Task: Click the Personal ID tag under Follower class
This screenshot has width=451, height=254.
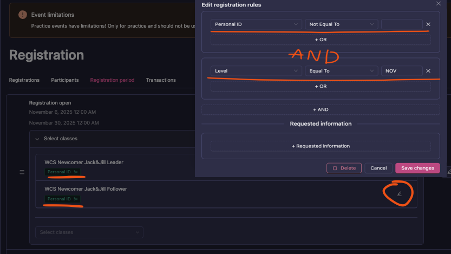Action: 63,199
